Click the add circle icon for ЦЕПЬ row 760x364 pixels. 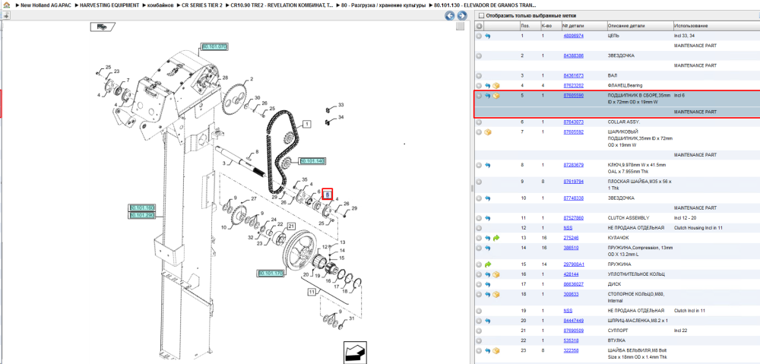(x=479, y=36)
